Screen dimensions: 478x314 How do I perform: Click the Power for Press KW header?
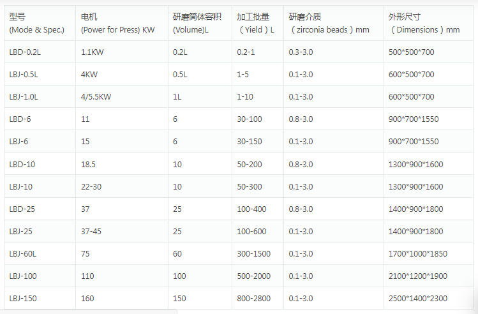pyautogui.click(x=117, y=29)
